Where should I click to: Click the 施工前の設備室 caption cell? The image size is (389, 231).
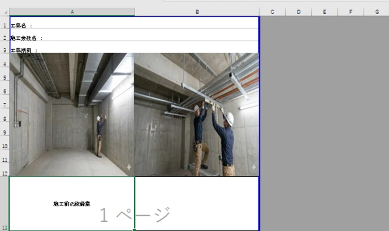pyautogui.click(x=72, y=203)
